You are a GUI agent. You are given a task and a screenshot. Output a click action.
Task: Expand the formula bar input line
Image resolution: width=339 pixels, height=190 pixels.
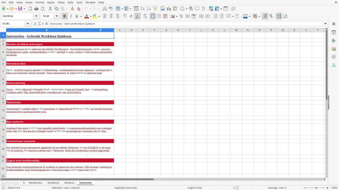(x=325, y=24)
